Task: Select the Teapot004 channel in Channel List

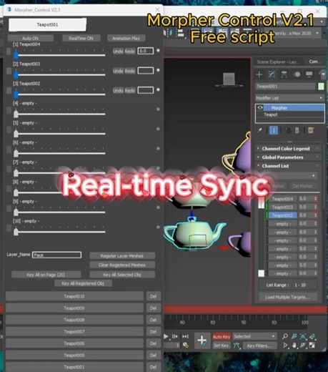Action: (x=282, y=199)
